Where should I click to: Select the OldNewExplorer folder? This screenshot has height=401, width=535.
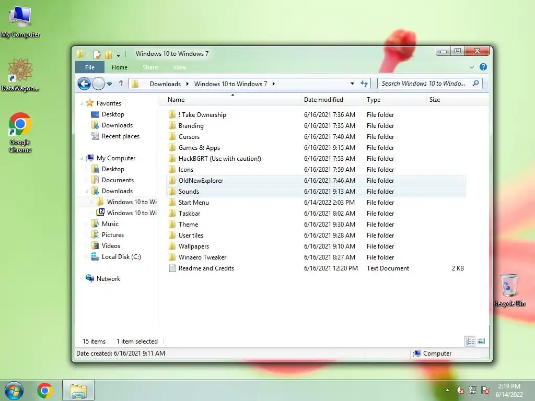pyautogui.click(x=316, y=180)
